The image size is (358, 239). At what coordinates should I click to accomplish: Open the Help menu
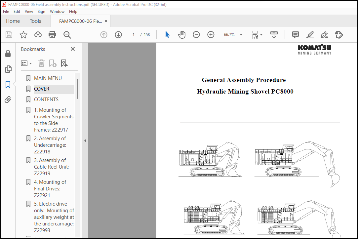tap(73, 12)
